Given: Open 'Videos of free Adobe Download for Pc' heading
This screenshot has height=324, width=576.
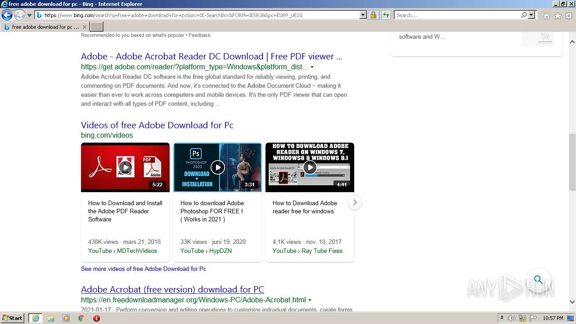Looking at the screenshot, I should 157,125.
